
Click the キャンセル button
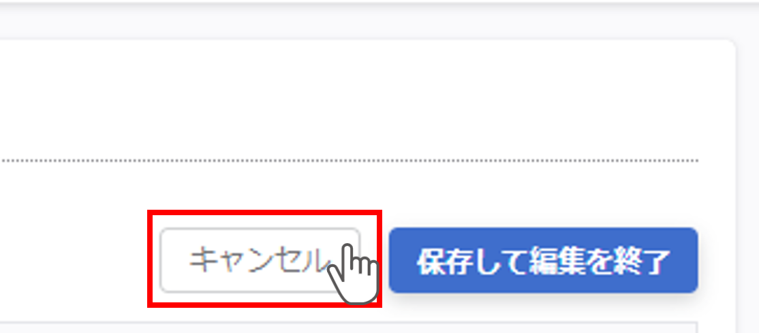point(260,260)
